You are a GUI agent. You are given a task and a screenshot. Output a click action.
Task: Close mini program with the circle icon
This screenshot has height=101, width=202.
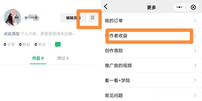pos(193,7)
